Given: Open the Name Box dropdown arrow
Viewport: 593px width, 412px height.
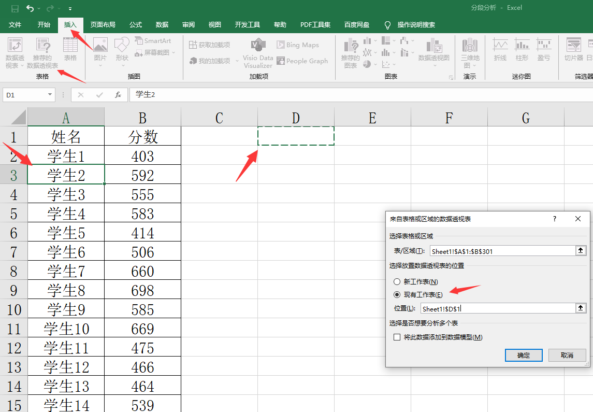Looking at the screenshot, I should pyautogui.click(x=50, y=95).
